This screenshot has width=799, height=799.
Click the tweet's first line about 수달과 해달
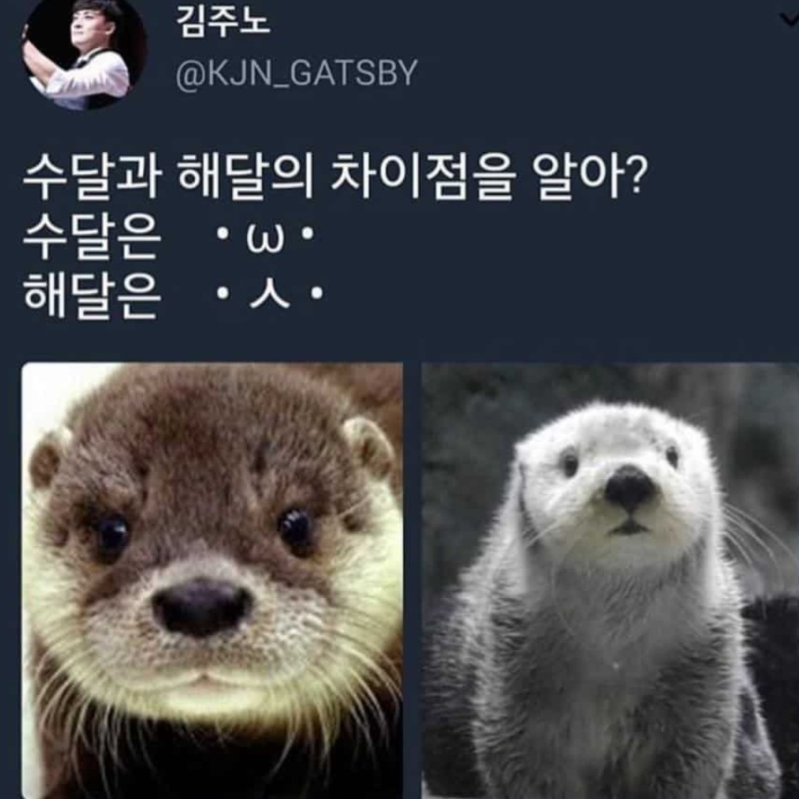coord(335,176)
